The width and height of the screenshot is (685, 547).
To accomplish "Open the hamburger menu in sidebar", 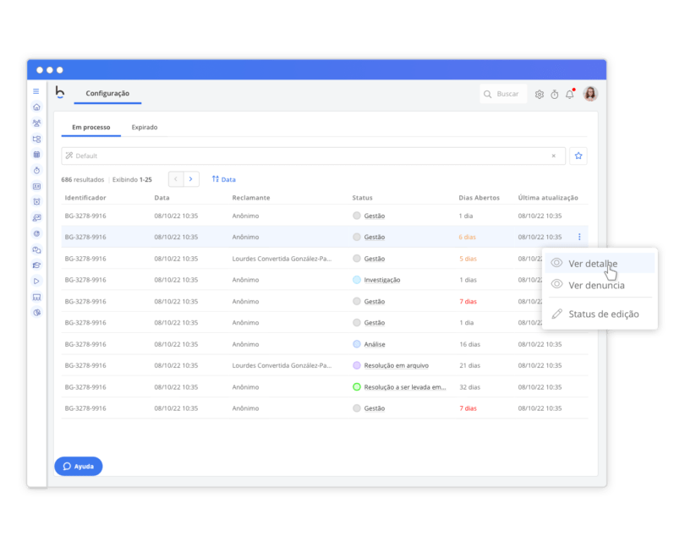I will (36, 91).
